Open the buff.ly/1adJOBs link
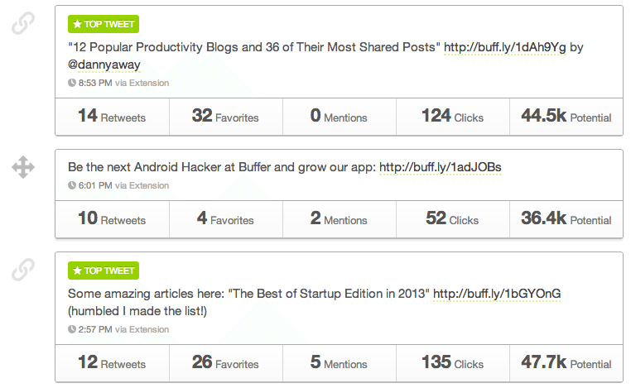 [441, 167]
